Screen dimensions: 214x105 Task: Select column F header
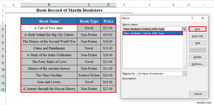pos(150,5)
